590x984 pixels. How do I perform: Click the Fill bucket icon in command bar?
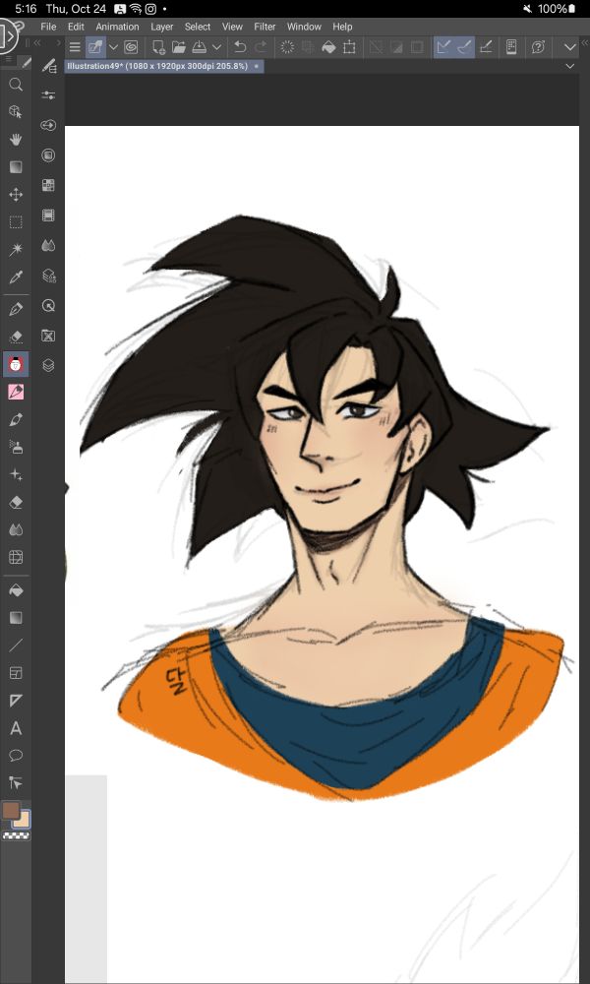(x=328, y=47)
